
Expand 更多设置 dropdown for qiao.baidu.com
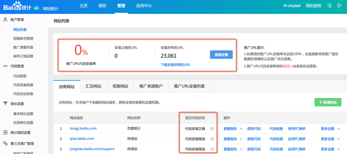tap(338, 139)
